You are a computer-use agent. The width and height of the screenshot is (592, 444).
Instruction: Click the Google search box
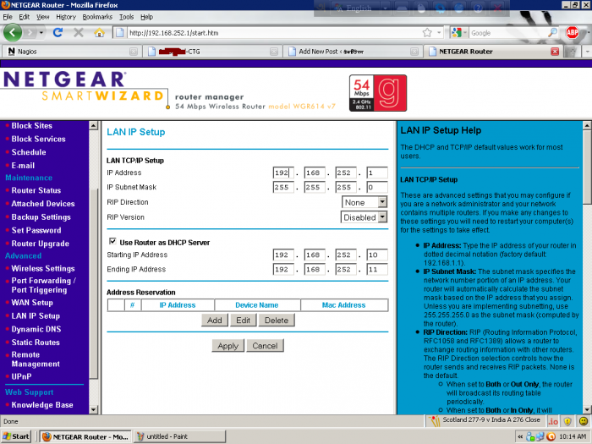pos(507,33)
